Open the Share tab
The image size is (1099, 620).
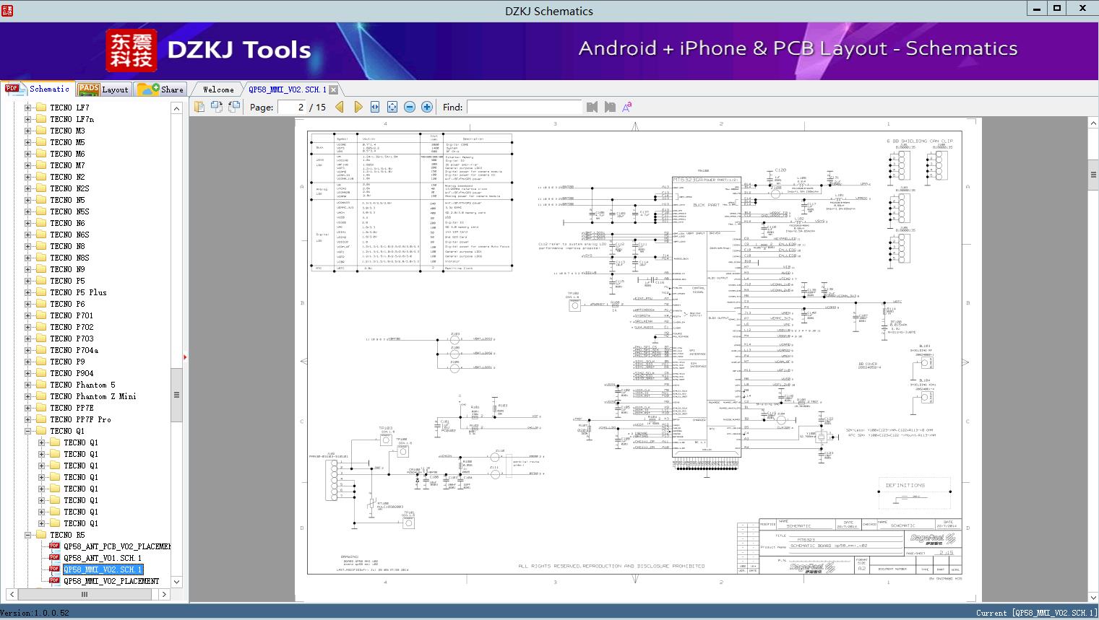click(161, 89)
